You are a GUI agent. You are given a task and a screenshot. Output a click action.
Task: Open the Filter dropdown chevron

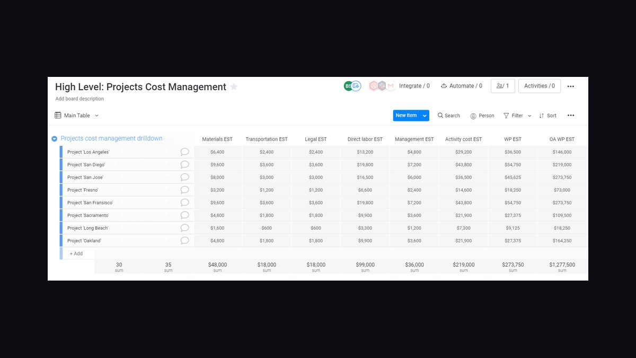(529, 116)
